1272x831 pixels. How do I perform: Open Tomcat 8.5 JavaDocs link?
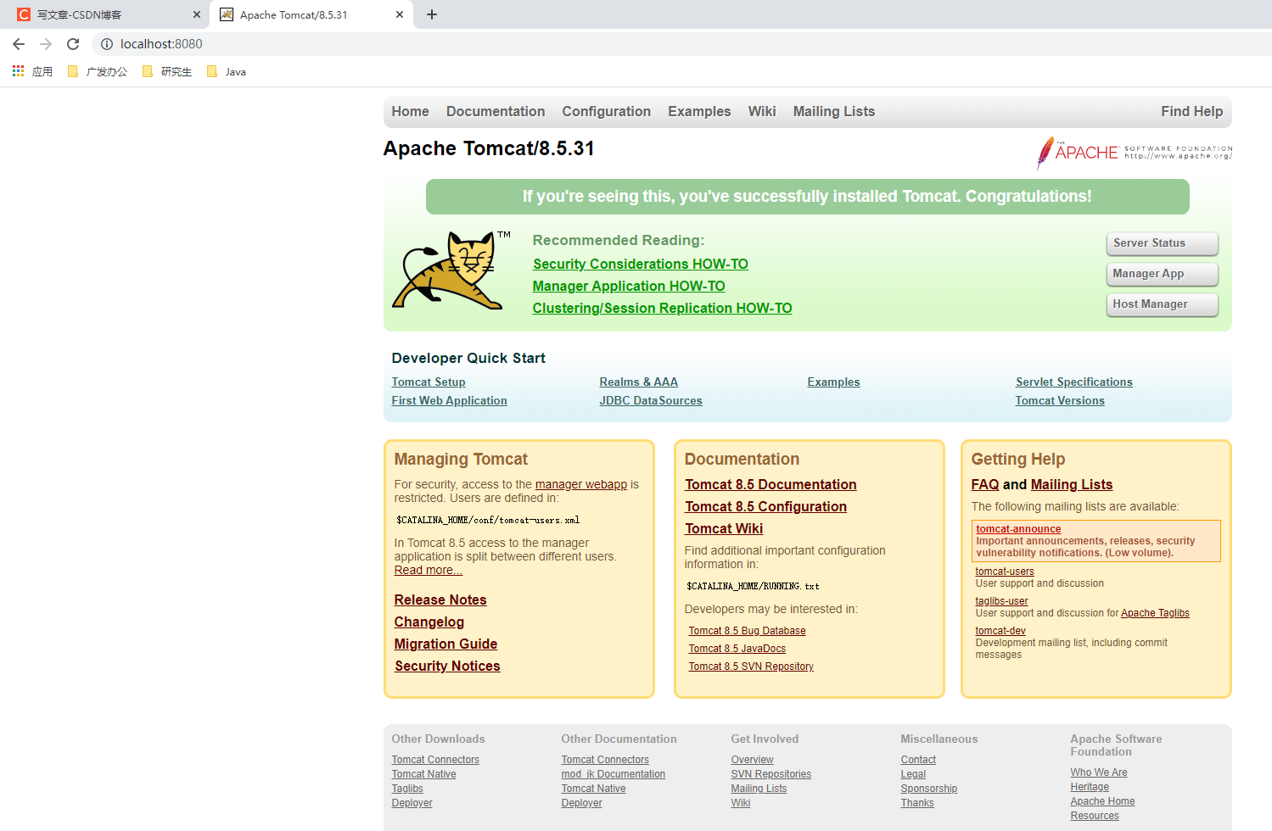click(737, 649)
